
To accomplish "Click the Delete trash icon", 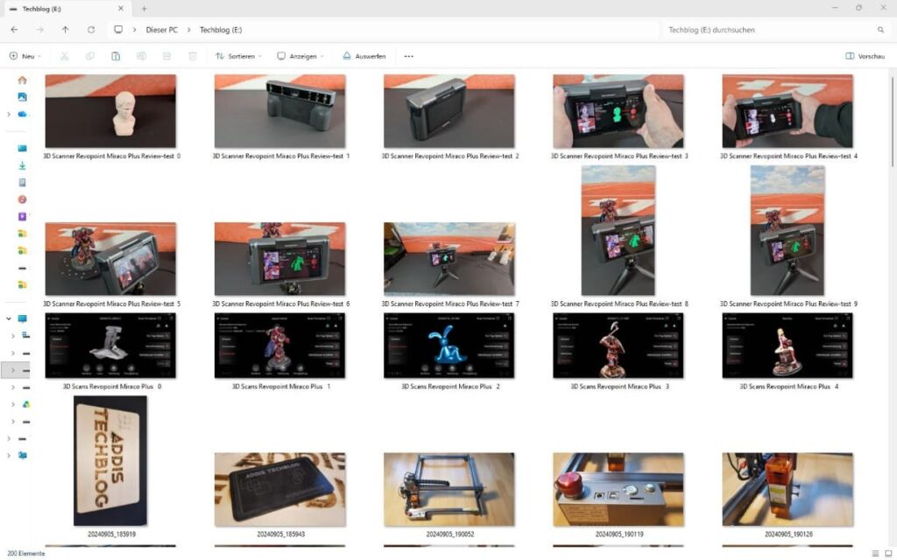I will pos(193,56).
